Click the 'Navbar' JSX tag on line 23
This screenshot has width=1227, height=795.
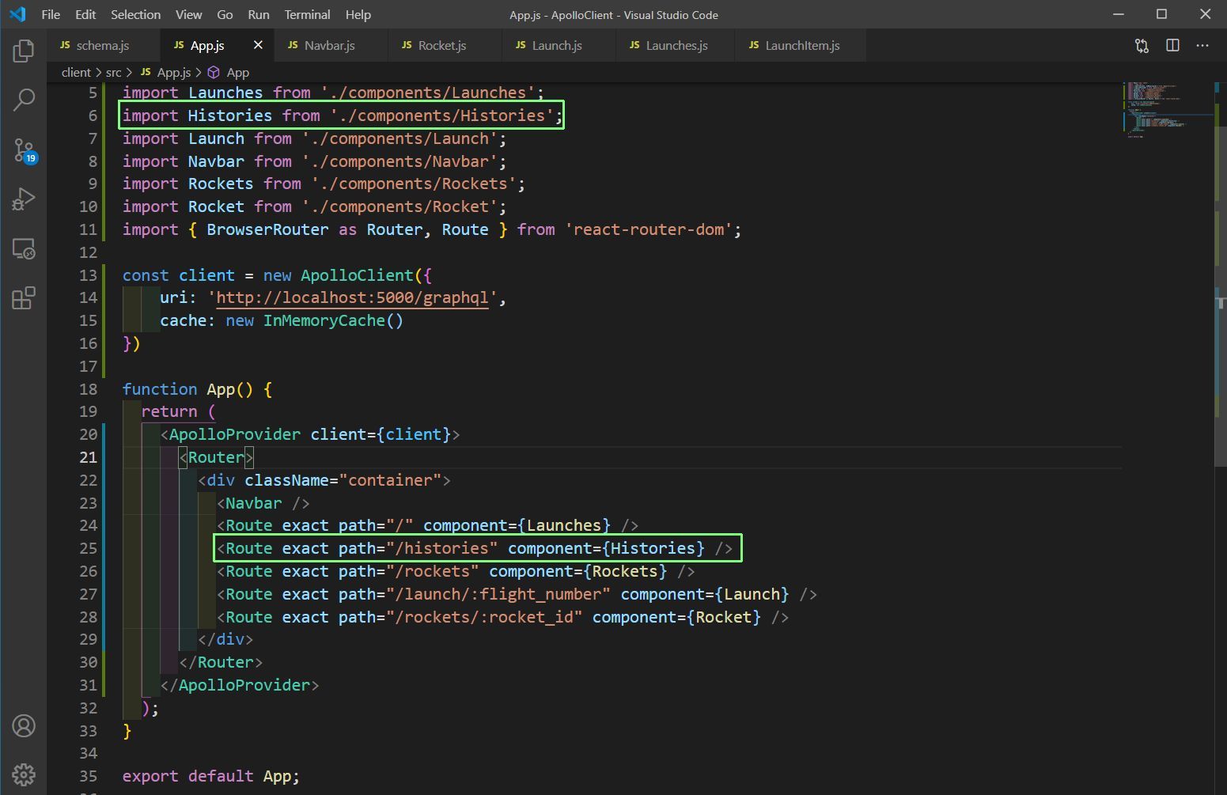pyautogui.click(x=253, y=503)
